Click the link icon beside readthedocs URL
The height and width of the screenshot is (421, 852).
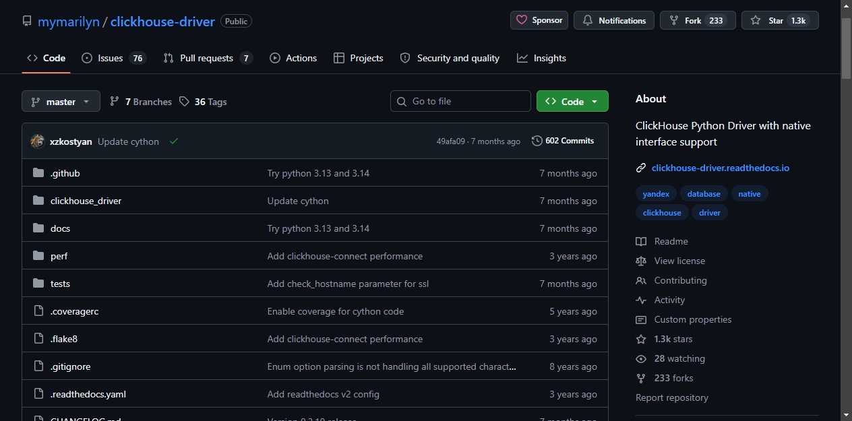coord(641,168)
